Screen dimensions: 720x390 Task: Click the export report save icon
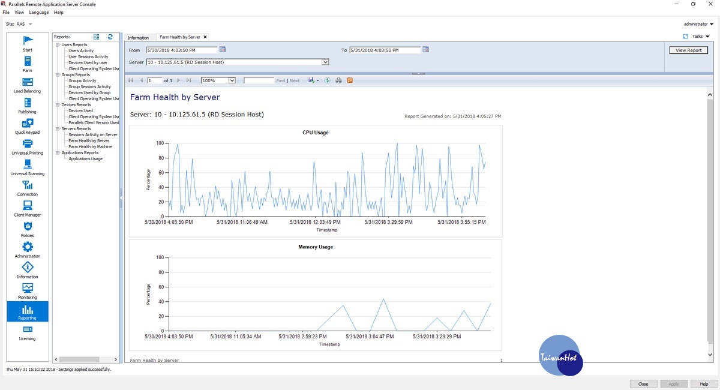pos(313,80)
